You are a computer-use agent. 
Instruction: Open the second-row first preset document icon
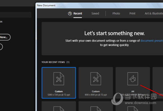pos(59,108)
